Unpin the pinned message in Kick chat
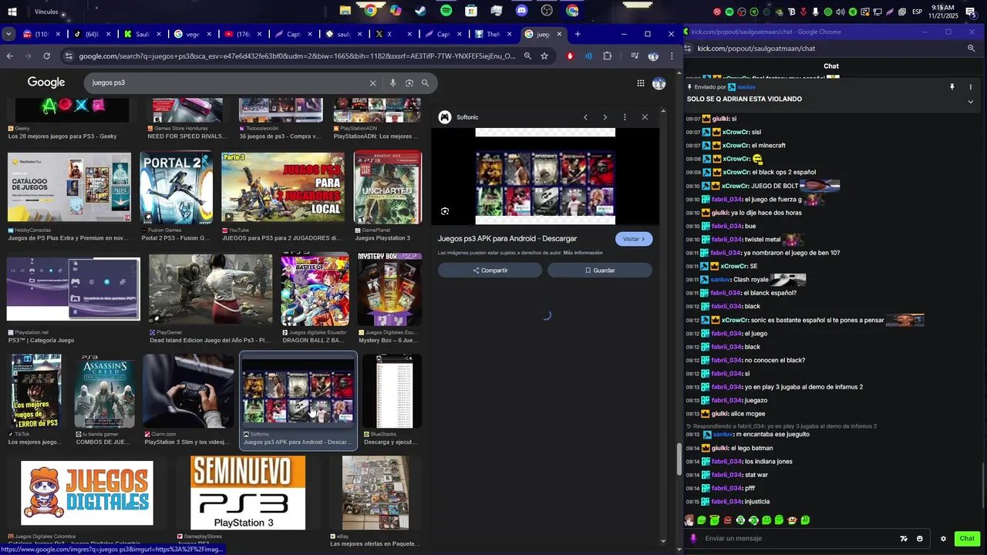The image size is (987, 555). point(952,87)
